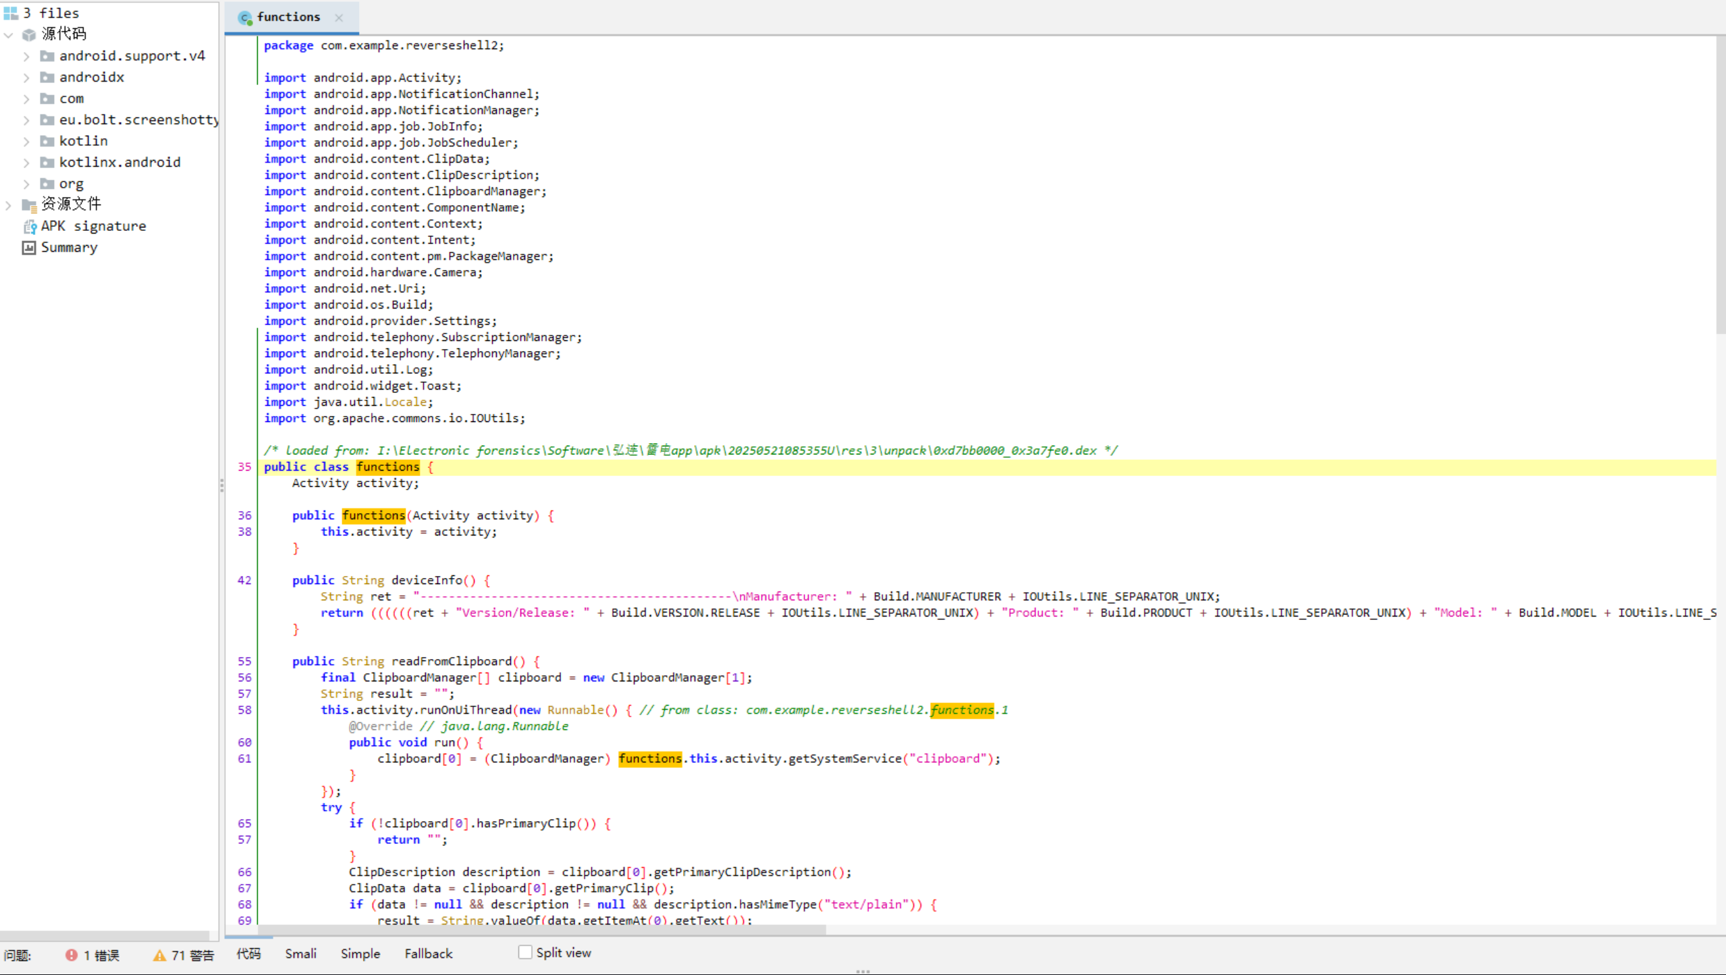Expand the com package node
Image resolution: width=1726 pixels, height=975 pixels.
pyautogui.click(x=26, y=99)
